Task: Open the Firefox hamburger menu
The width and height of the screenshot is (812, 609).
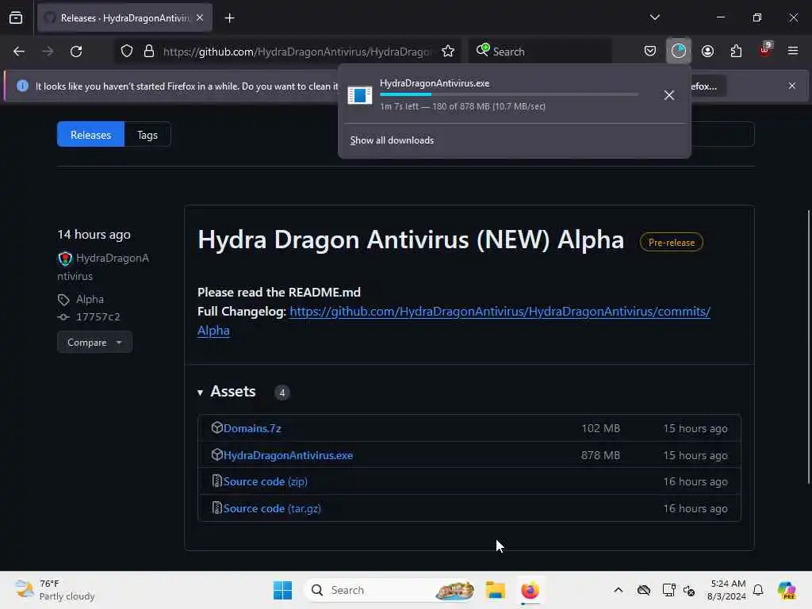Action: point(793,51)
